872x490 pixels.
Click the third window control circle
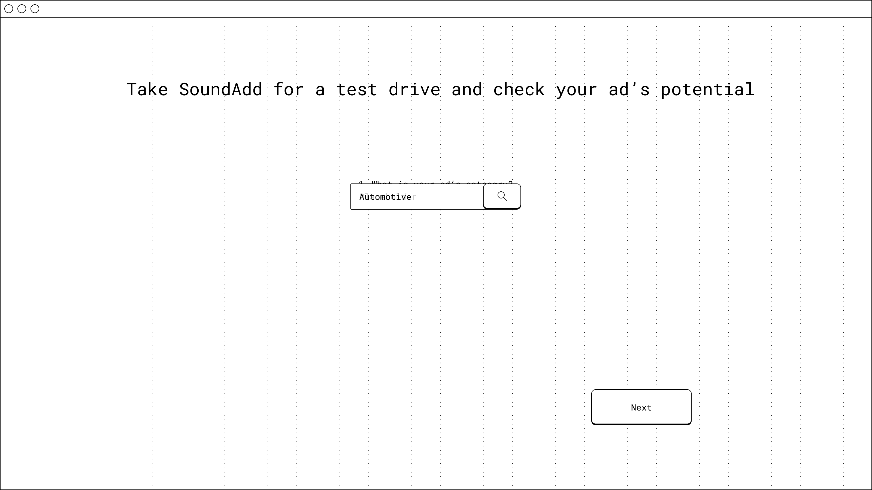tap(35, 9)
